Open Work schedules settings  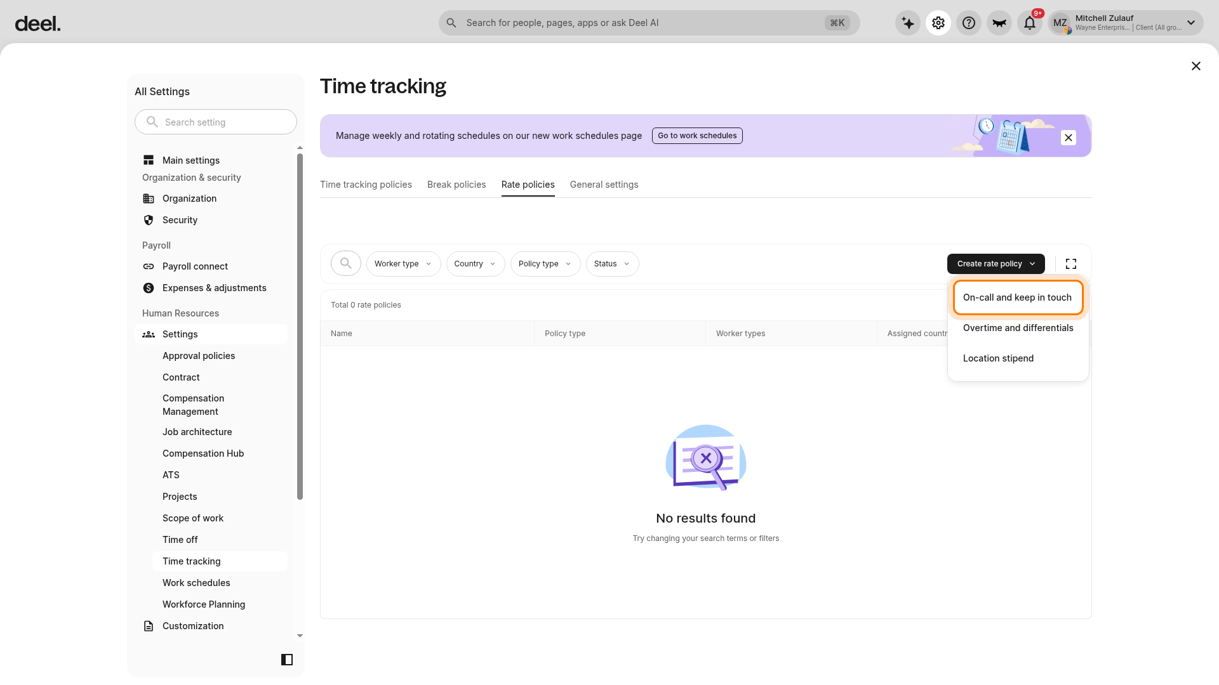(220, 583)
